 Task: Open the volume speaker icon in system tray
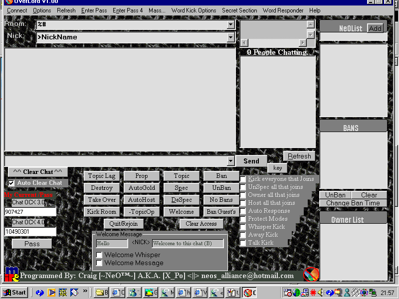click(x=321, y=293)
